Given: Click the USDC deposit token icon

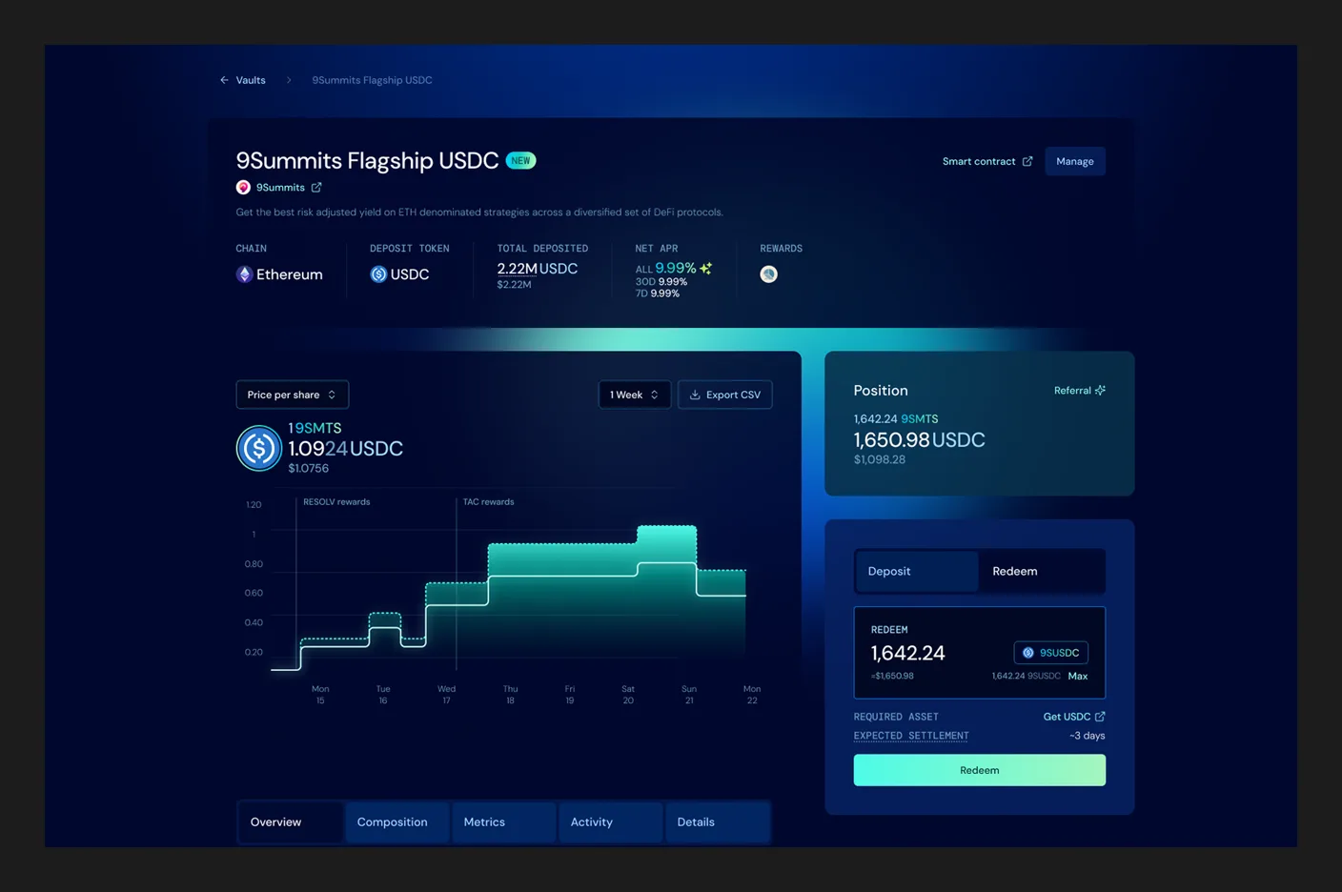Looking at the screenshot, I should point(378,274).
